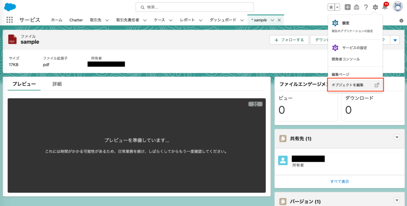Open the 取引先 tab dropdown chevron
This screenshot has height=206, width=407.
click(x=107, y=20)
